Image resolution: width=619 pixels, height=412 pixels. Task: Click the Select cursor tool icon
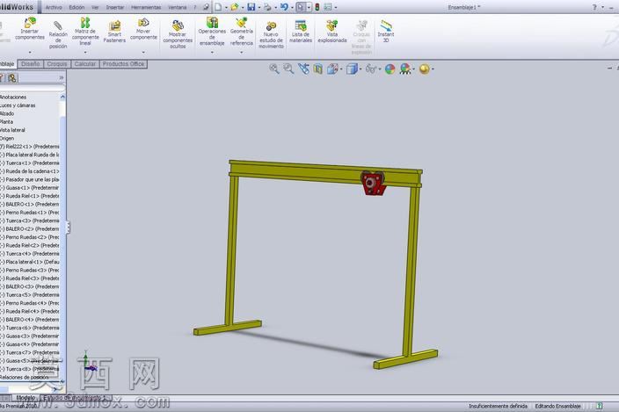[x=301, y=7]
